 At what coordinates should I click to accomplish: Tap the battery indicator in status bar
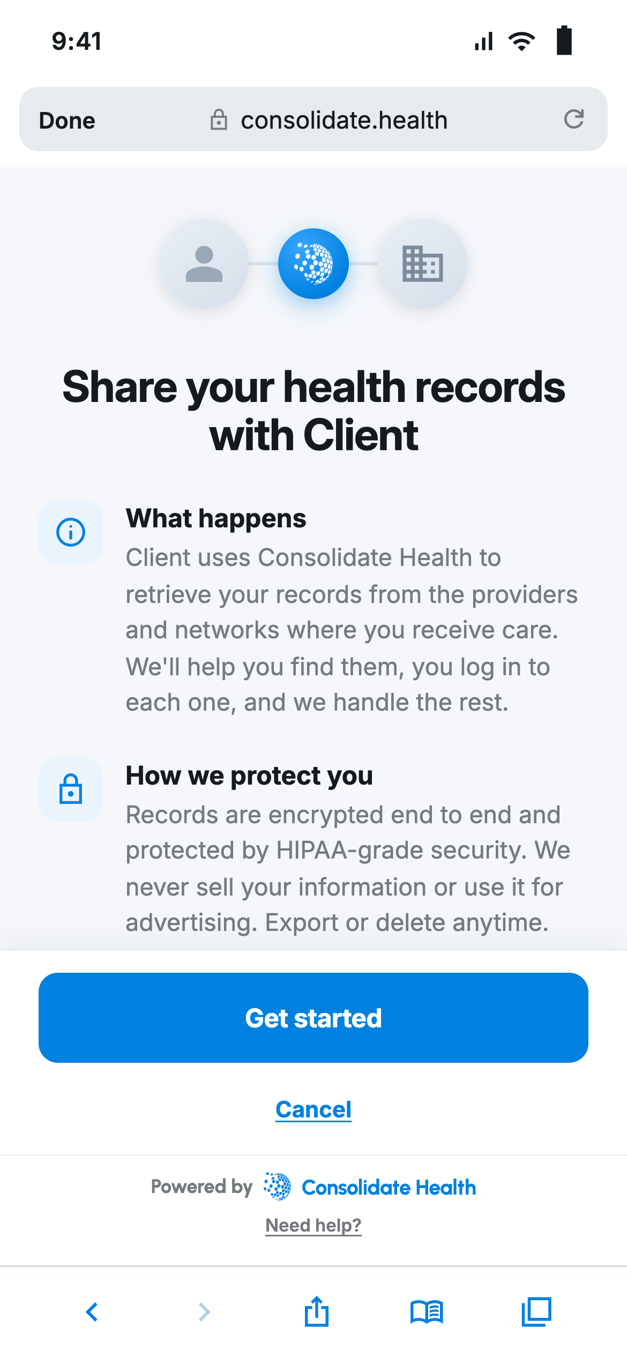click(564, 41)
